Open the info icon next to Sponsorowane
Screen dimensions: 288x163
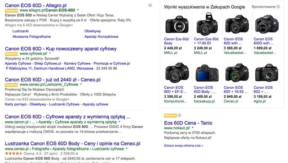pyautogui.click(x=278, y=7)
